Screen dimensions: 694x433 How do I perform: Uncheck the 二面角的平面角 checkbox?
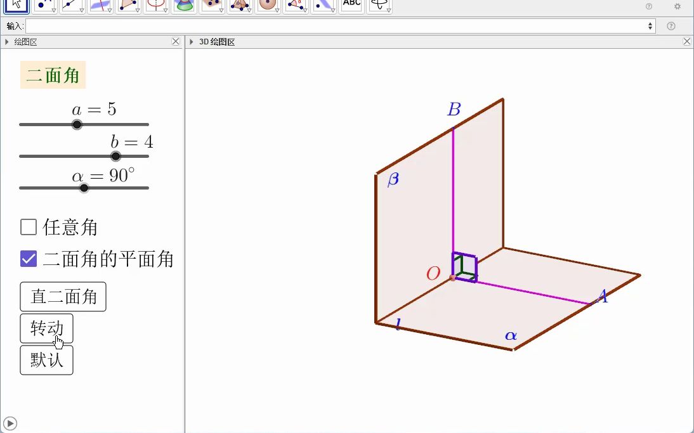click(29, 259)
